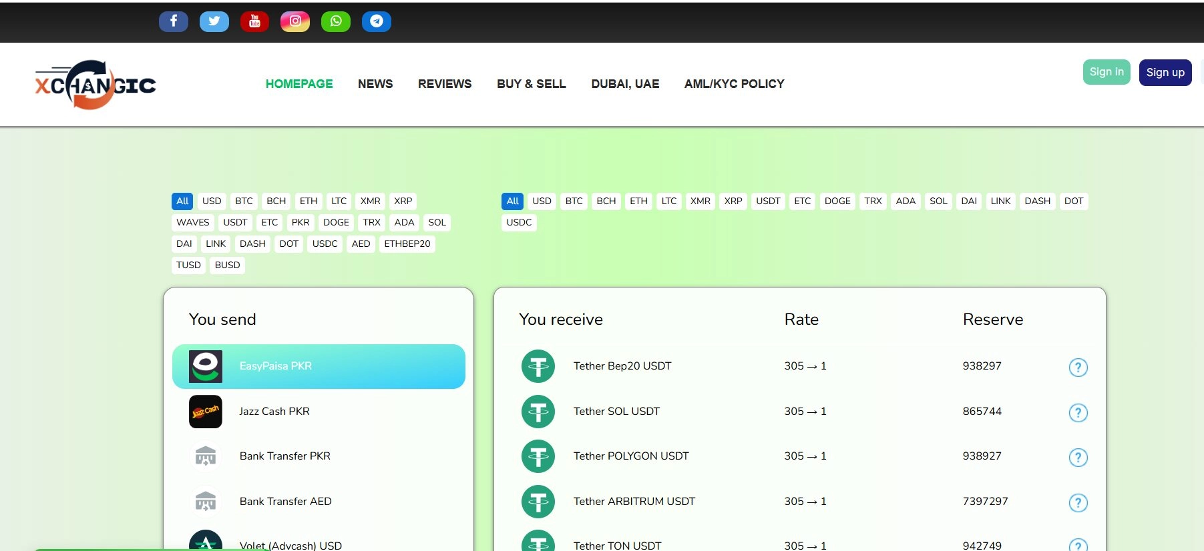Click the Bank Transfer PKR bank icon
Image resolution: width=1204 pixels, height=551 pixels.
tap(206, 456)
